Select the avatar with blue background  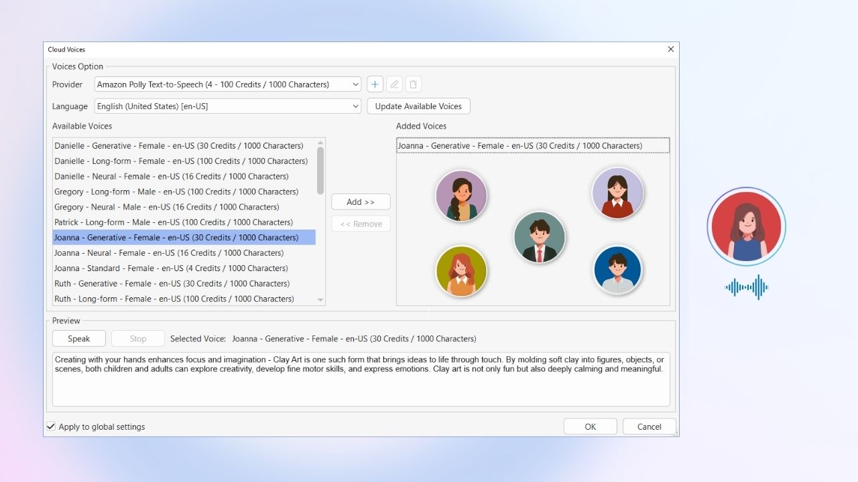(617, 270)
